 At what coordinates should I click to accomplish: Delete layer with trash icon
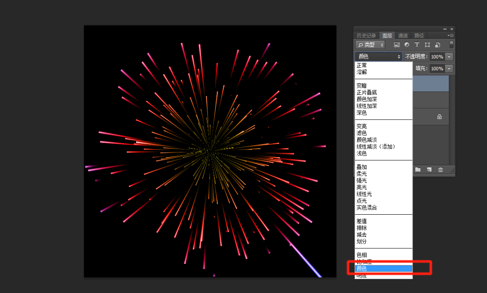click(441, 170)
